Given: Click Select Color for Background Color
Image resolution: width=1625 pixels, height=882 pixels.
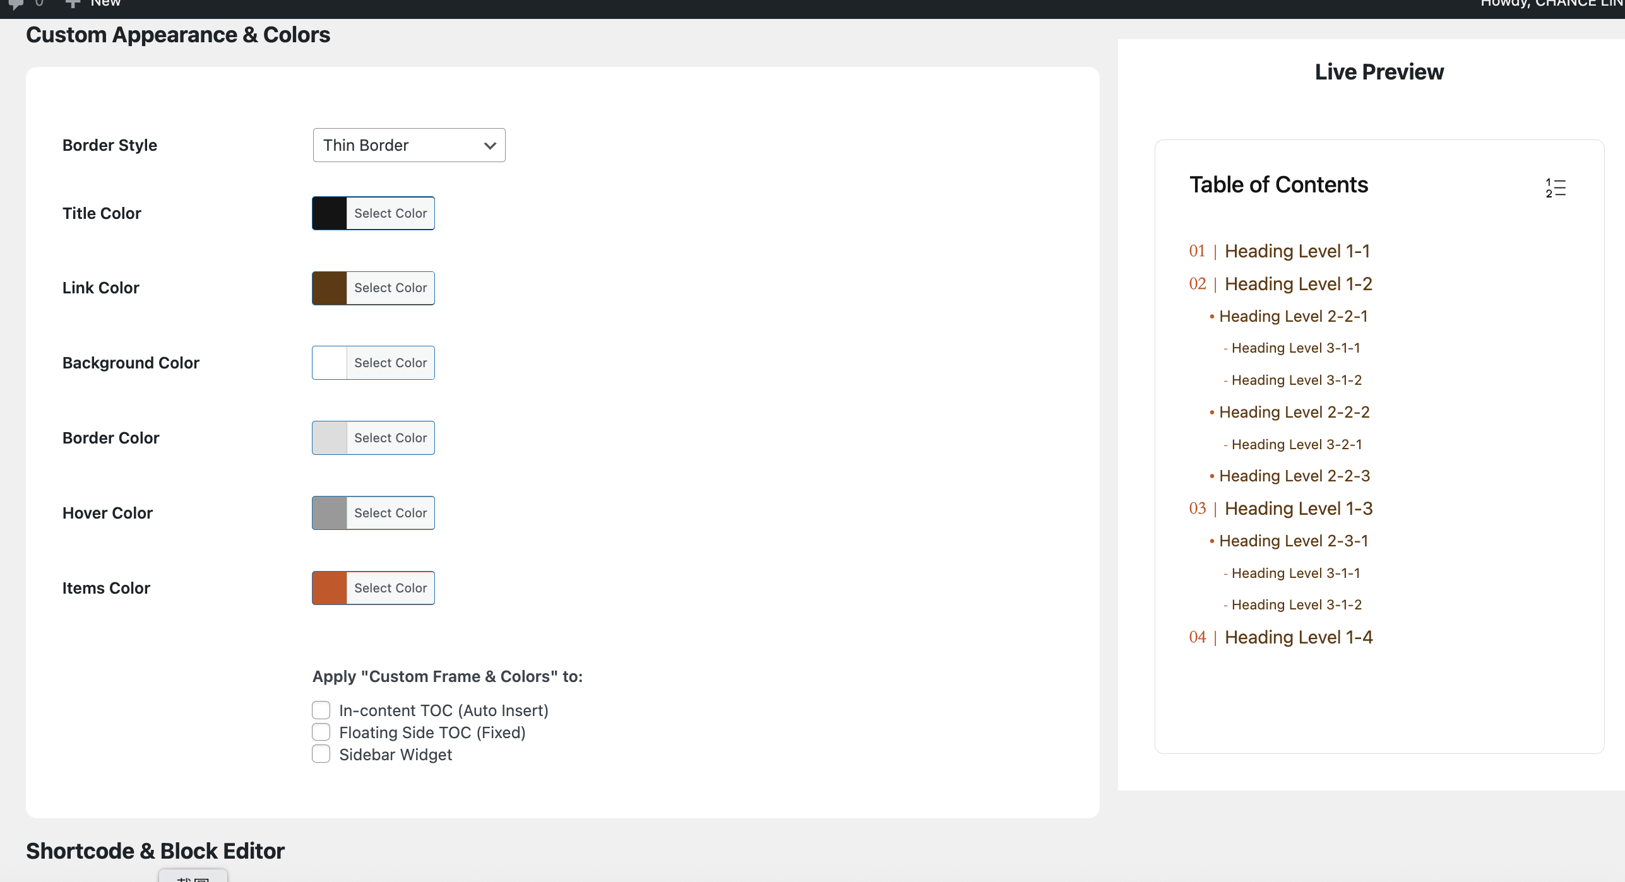Looking at the screenshot, I should (390, 363).
